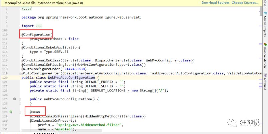
Task: Click the vertical scrollbar thumb
Action: coord(261,11)
